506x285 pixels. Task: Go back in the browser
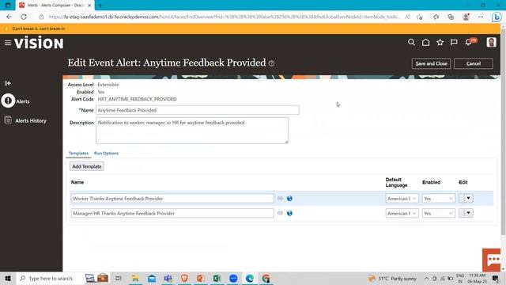tap(9, 17)
